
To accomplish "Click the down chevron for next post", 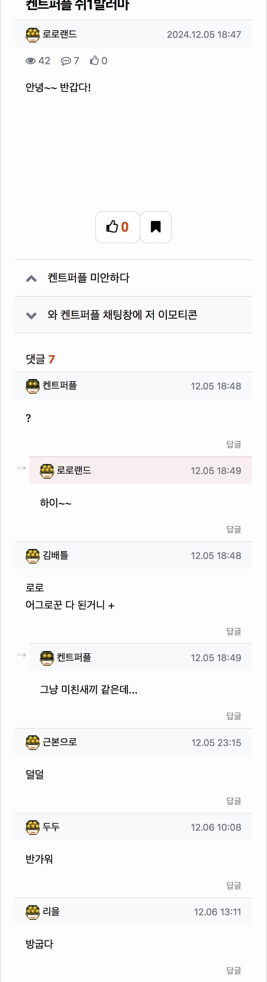I will pos(31,315).
